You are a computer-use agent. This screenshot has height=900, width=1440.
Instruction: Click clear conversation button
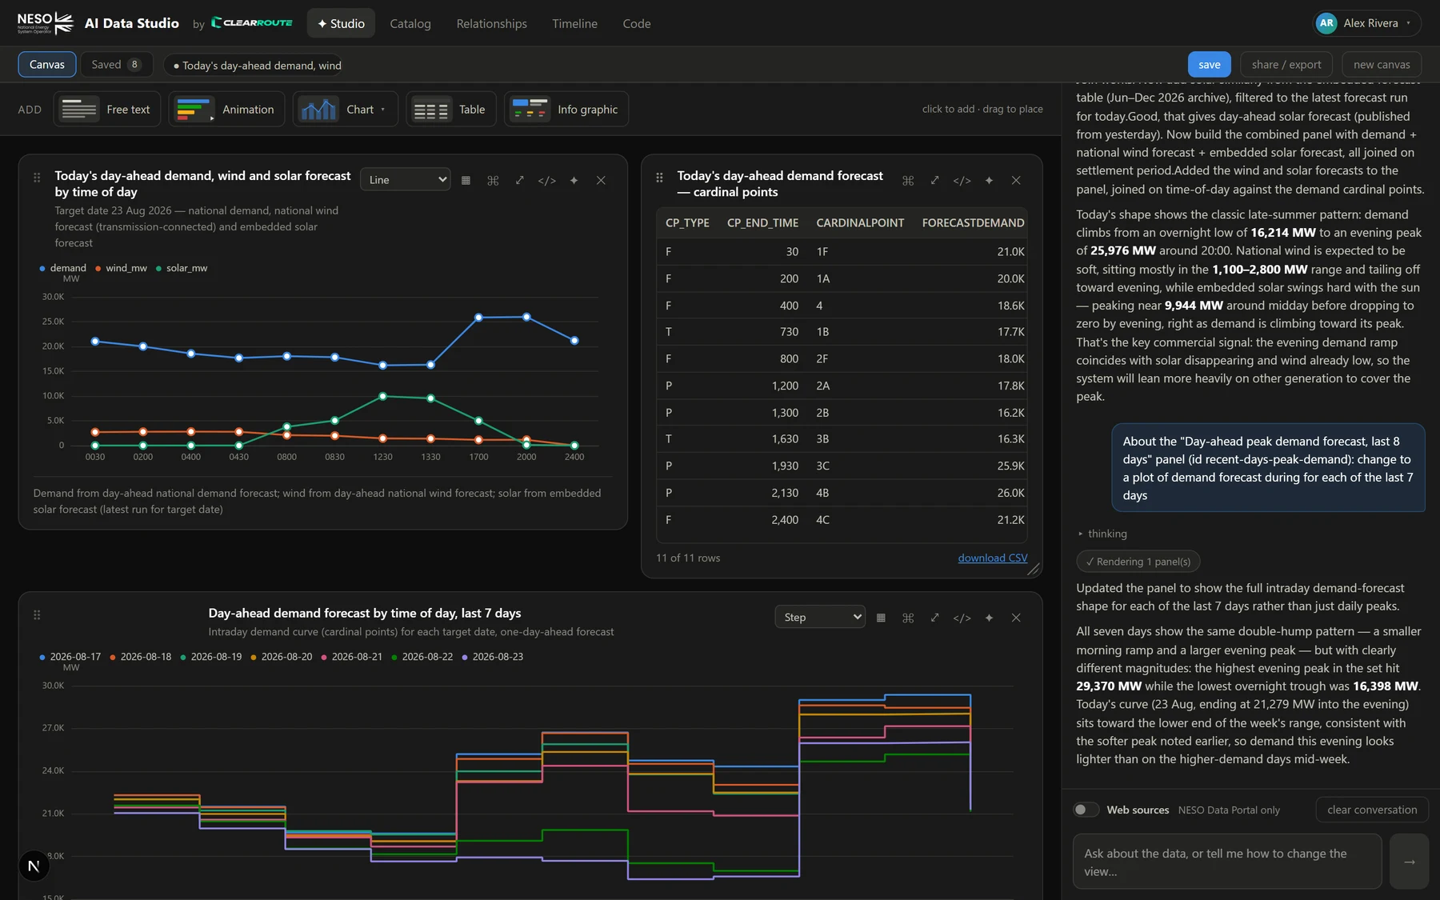coord(1371,810)
